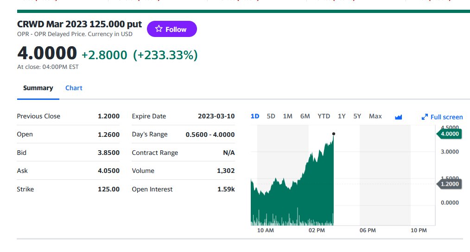Click the black dot at chart peak
Image resolution: width=470 pixels, height=252 pixels.
click(x=334, y=134)
